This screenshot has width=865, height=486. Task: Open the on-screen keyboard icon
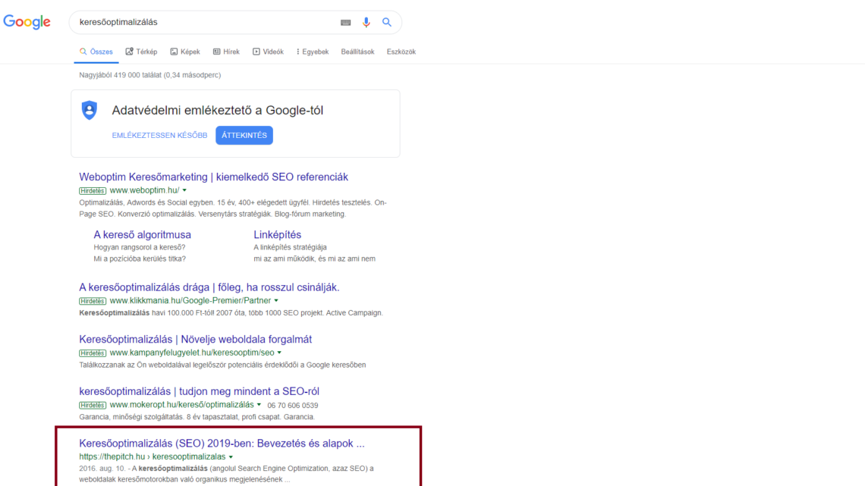click(x=345, y=23)
